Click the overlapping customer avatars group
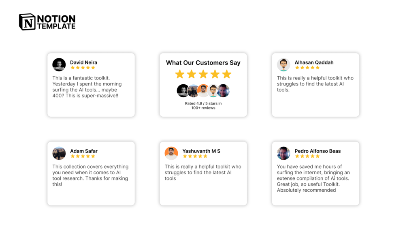This screenshot has width=407, height=229. 203,90
